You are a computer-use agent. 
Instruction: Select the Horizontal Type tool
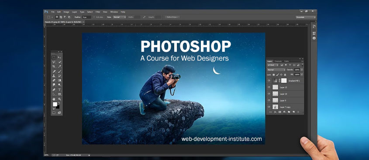tap(59, 89)
